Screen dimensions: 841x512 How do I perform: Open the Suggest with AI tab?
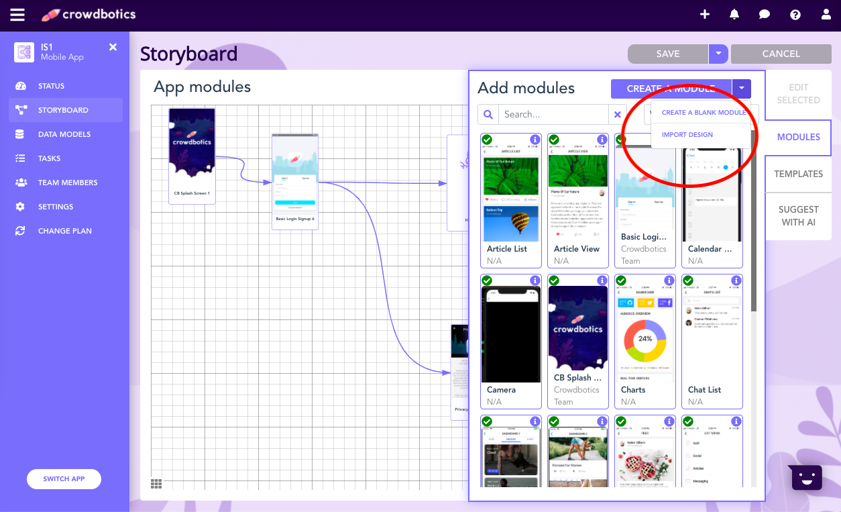tap(798, 216)
